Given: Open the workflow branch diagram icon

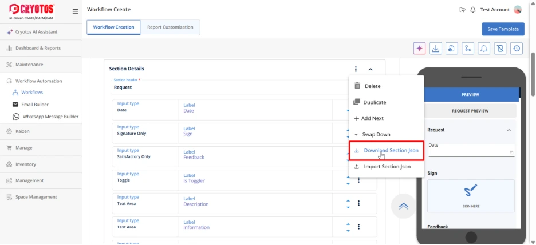Looking at the screenshot, I should click(468, 49).
